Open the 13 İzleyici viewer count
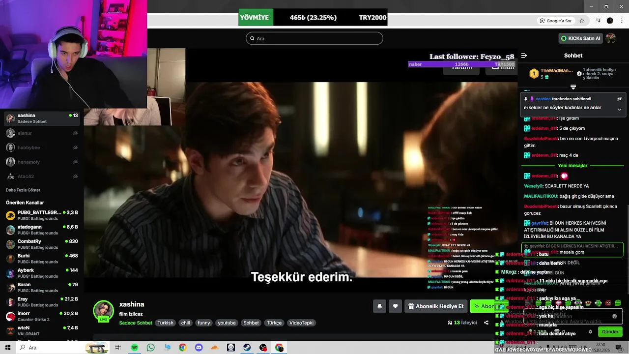The height and width of the screenshot is (354, 629). tap(462, 323)
